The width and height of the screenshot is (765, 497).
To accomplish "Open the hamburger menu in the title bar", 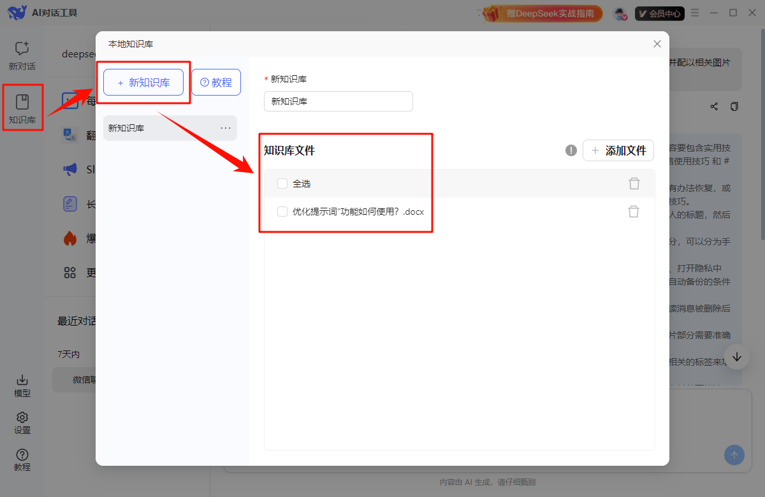I will pyautogui.click(x=694, y=12).
